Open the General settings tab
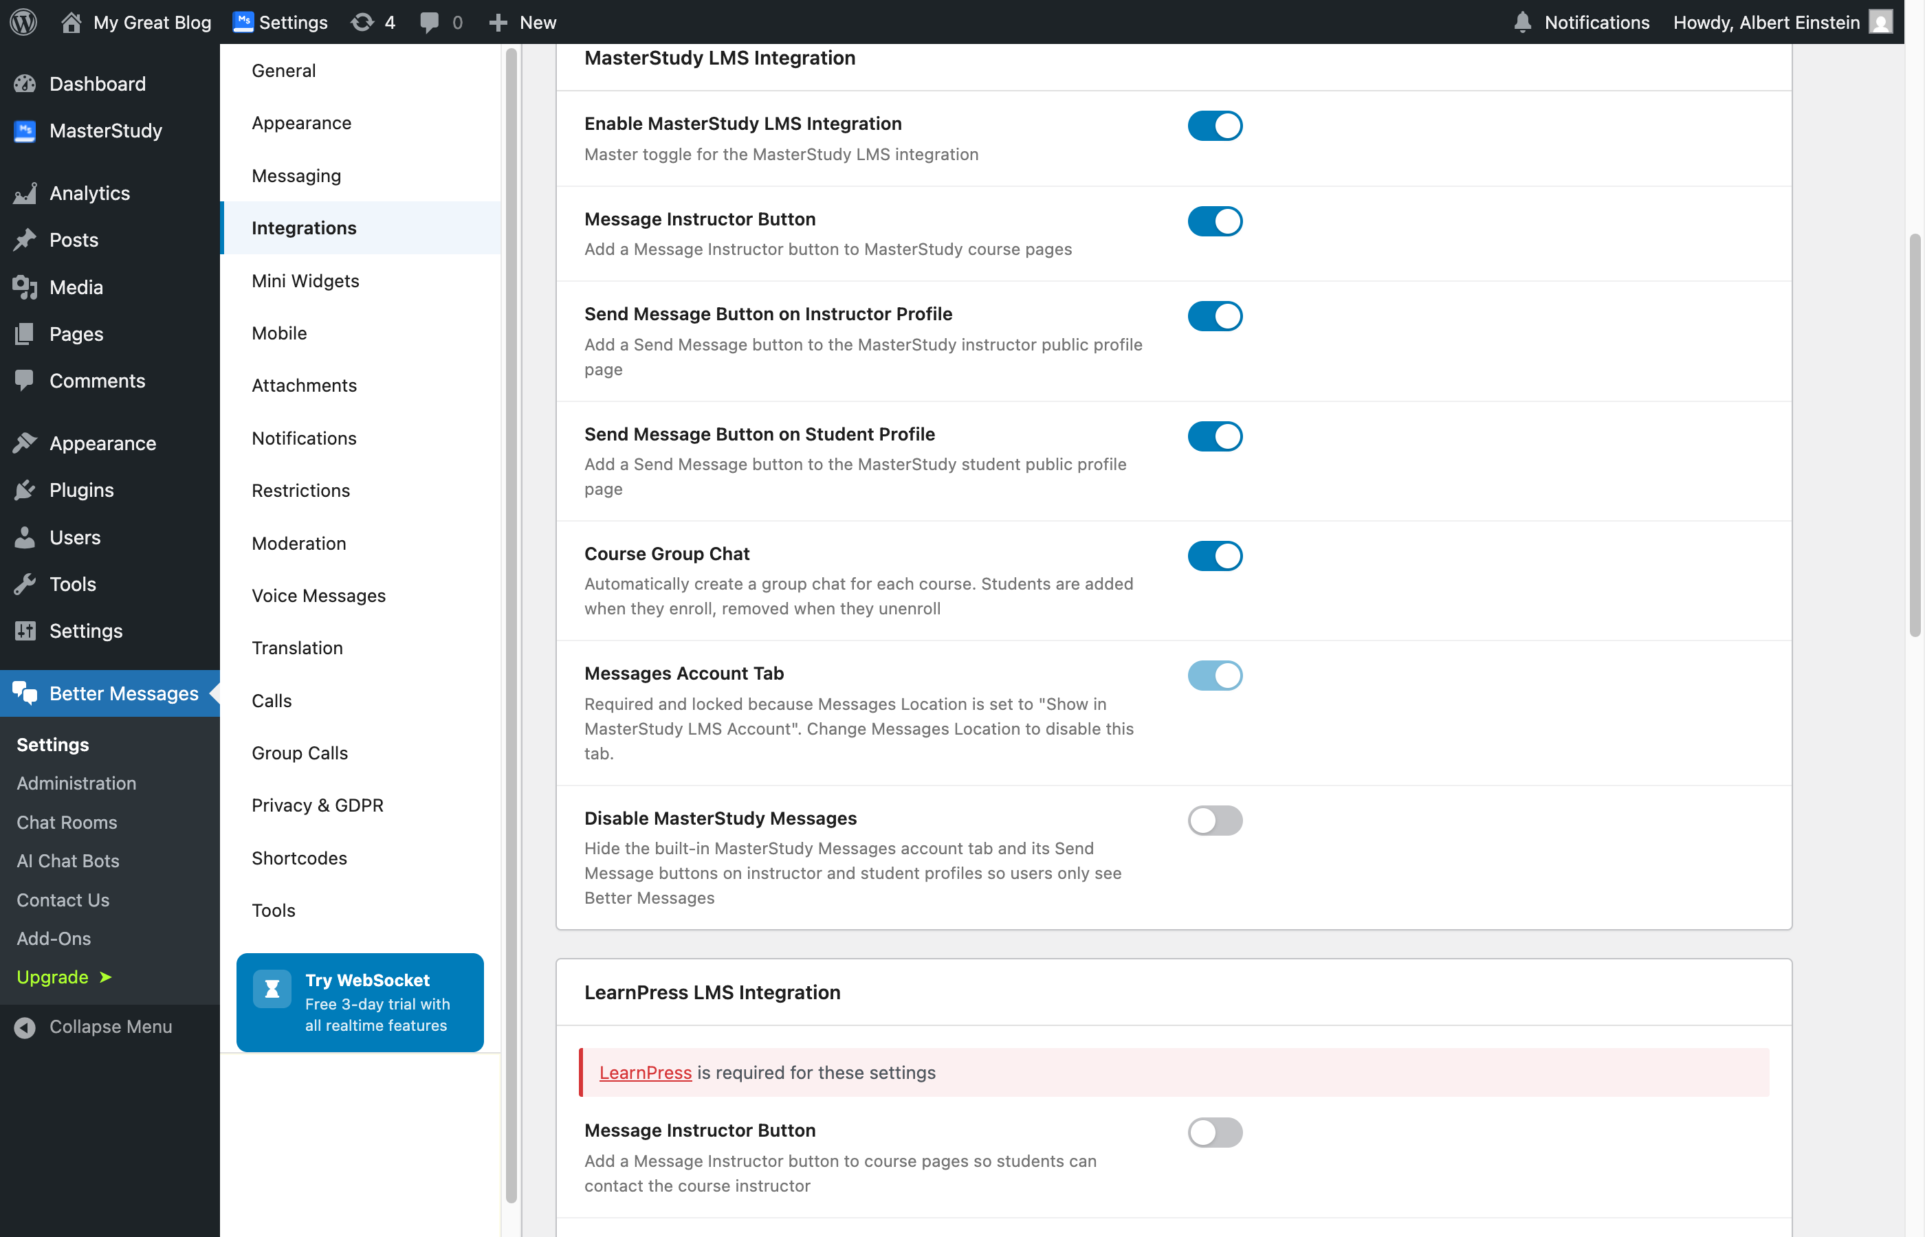 (x=361, y=71)
